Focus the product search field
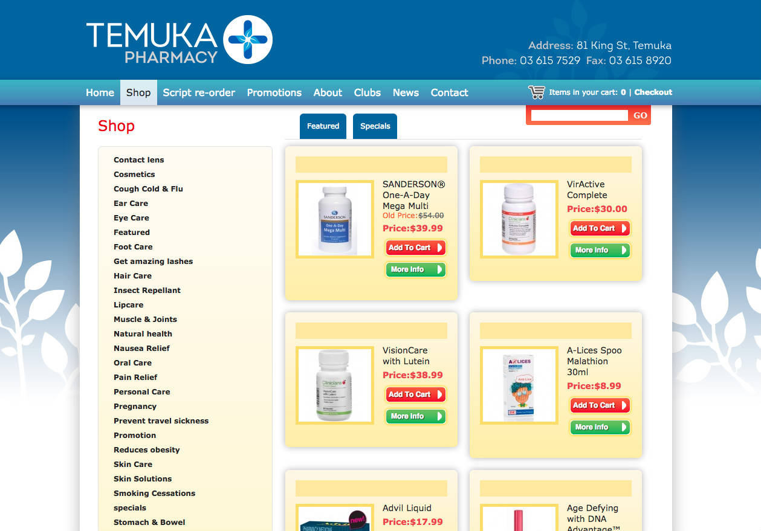The image size is (761, 531). click(580, 115)
